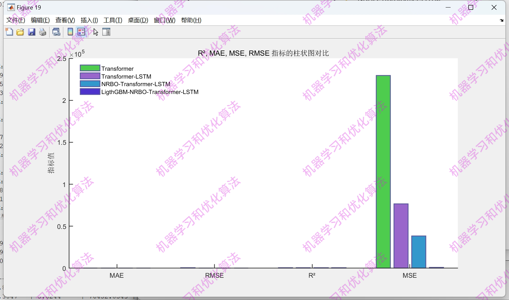Open the 窗口(W) menu
Image resolution: width=509 pixels, height=300 pixels.
(164, 20)
